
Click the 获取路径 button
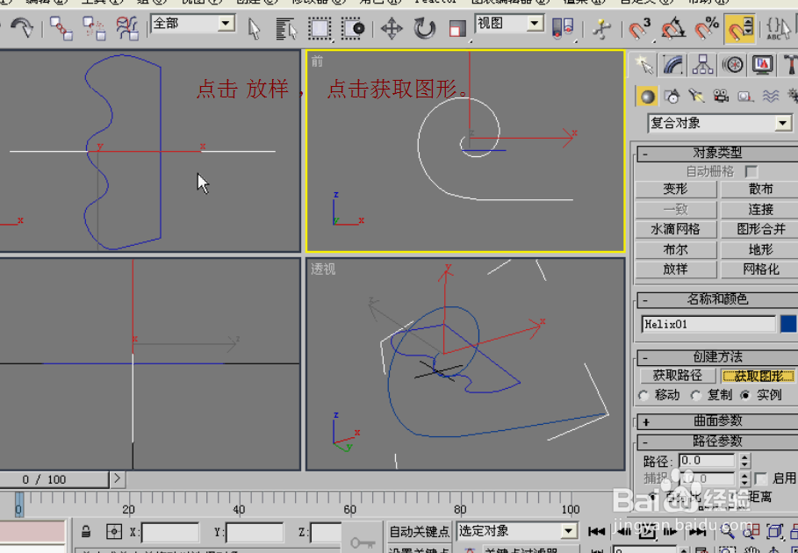[675, 374]
